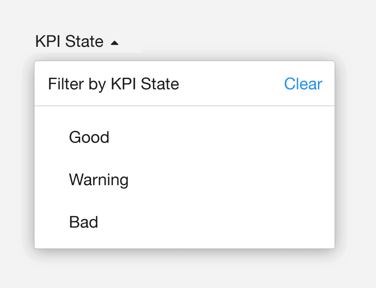Viewport: 376px width, 288px height.
Task: Close the filter panel via the chevron
Action: click(114, 42)
